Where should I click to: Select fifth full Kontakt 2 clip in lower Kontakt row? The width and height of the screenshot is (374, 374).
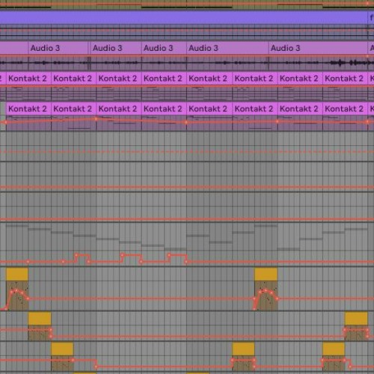pos(209,108)
